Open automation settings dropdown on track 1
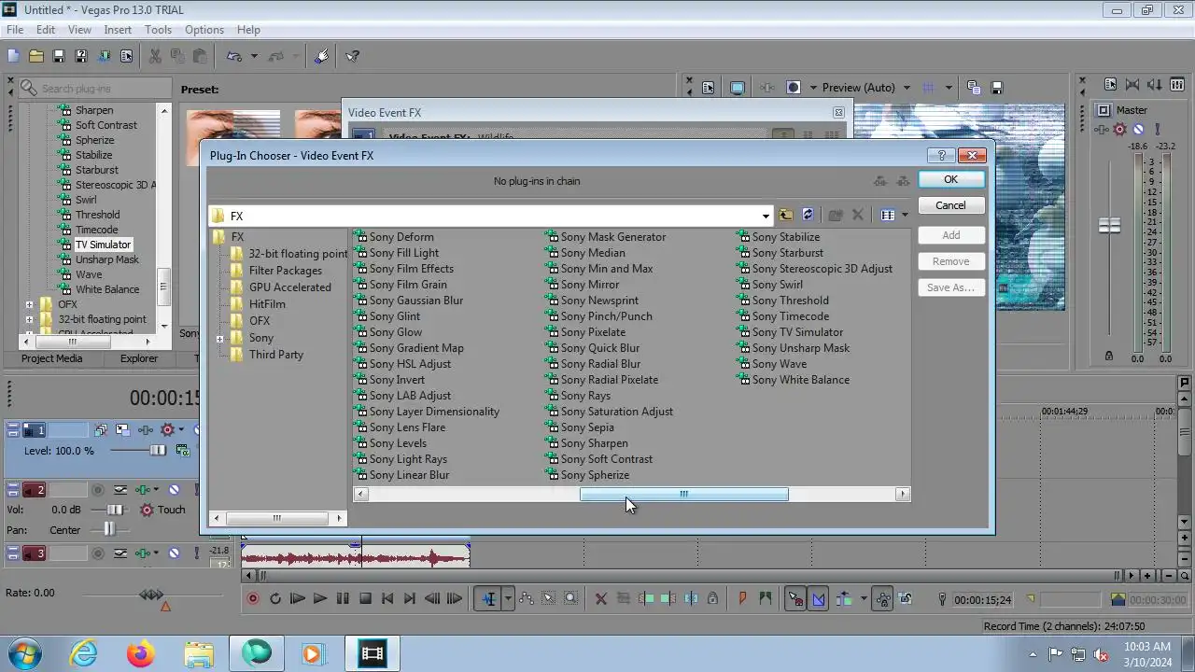This screenshot has height=672, width=1195. [182, 429]
